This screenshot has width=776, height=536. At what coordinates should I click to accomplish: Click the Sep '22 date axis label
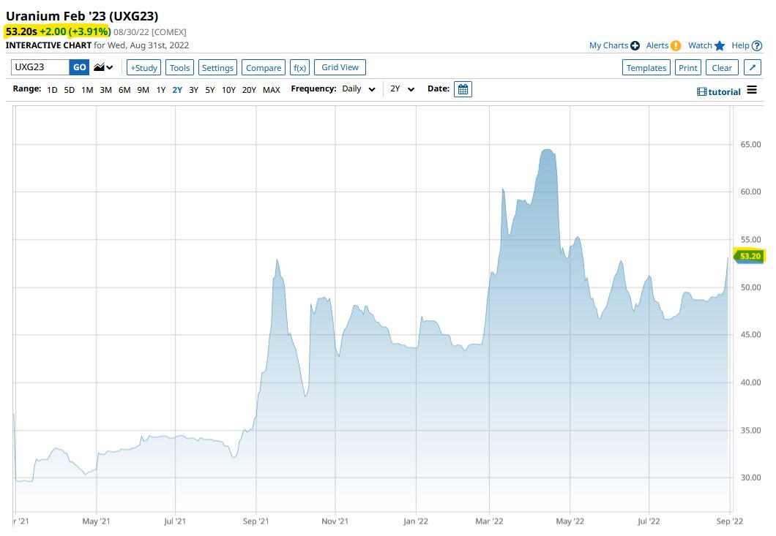click(730, 521)
